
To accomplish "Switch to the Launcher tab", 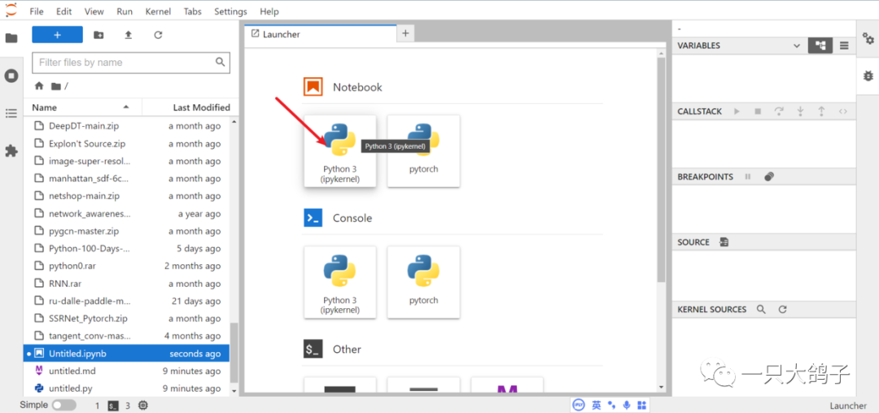I will 320,34.
